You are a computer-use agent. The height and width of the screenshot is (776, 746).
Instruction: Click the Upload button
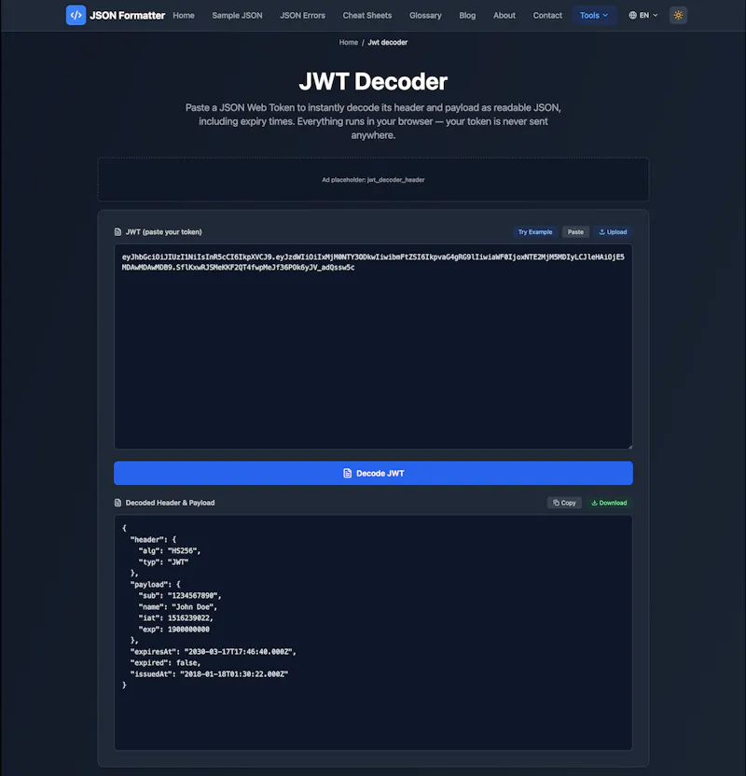613,232
